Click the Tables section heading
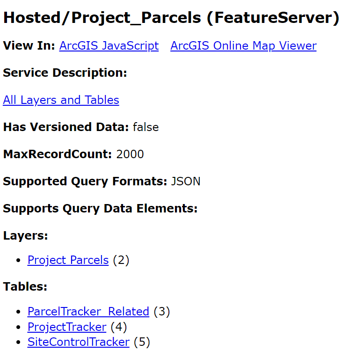Image resolution: width=350 pixels, height=358 pixels. click(x=25, y=286)
